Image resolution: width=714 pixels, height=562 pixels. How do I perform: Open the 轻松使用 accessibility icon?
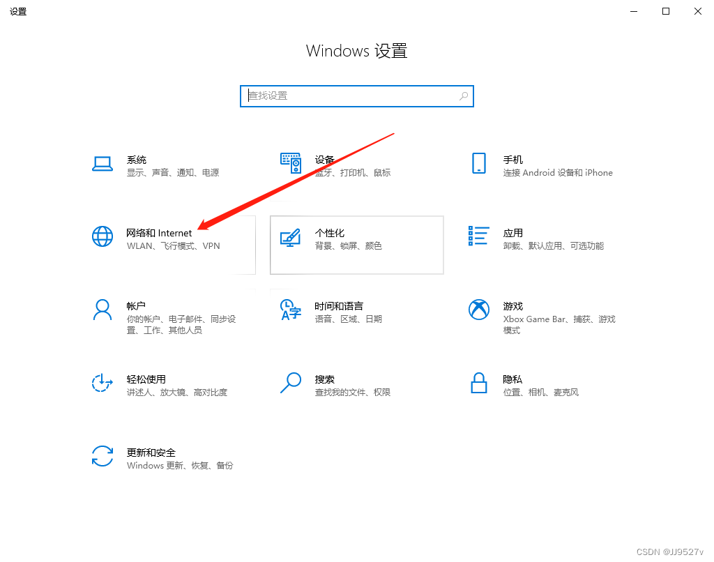102,383
